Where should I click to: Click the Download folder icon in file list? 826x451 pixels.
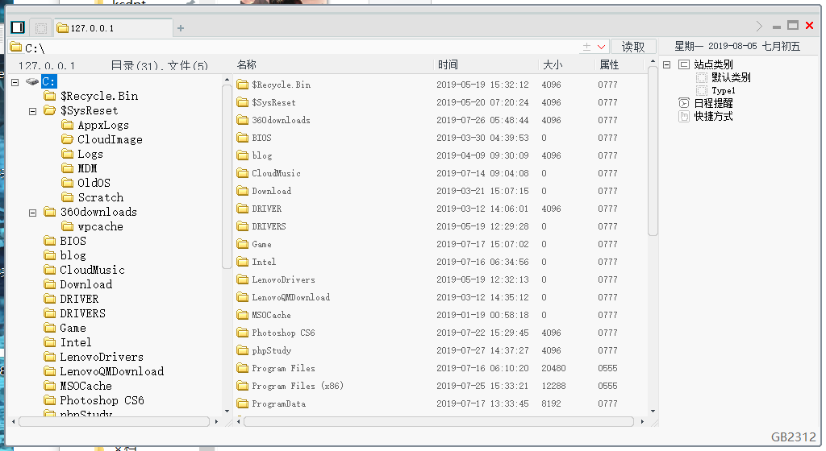point(242,191)
